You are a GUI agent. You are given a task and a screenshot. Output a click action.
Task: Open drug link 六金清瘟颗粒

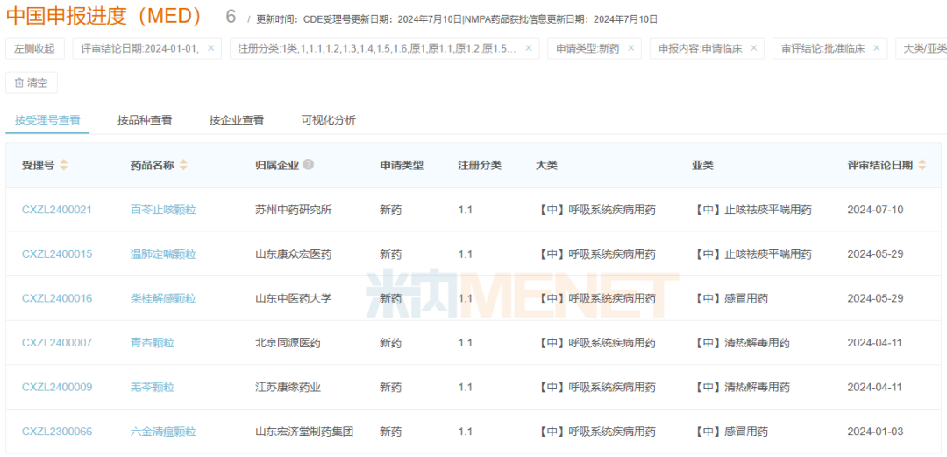click(x=163, y=432)
